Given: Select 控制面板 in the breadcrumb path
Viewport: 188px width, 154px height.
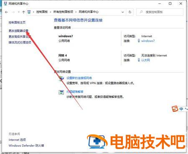Looking at the screenshot, I should (42, 12).
